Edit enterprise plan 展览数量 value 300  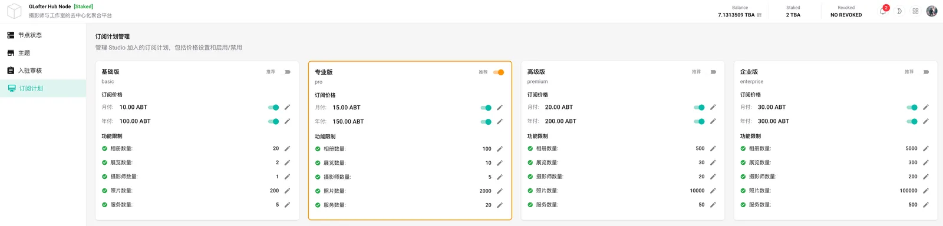(925, 162)
